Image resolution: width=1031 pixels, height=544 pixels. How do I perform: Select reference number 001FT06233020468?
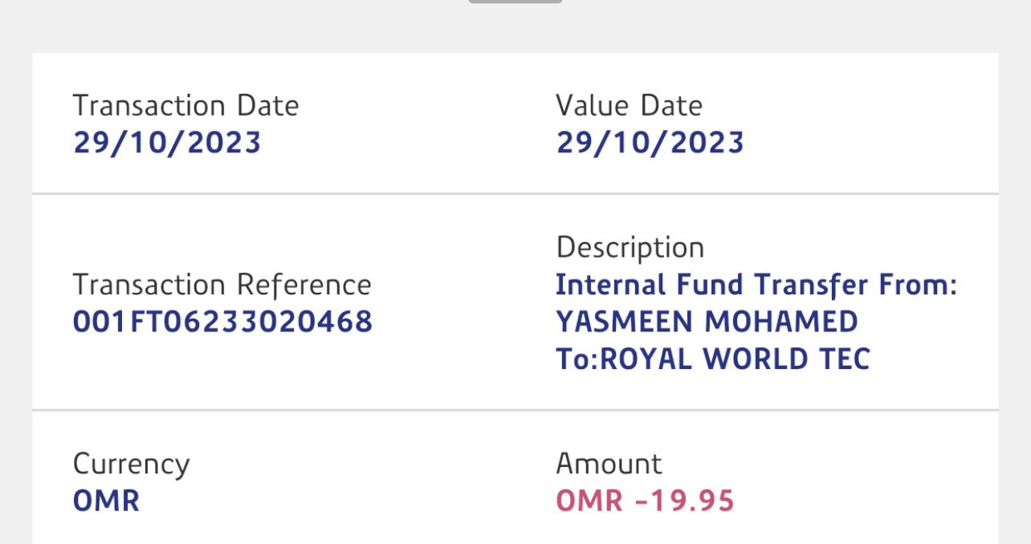(x=222, y=322)
